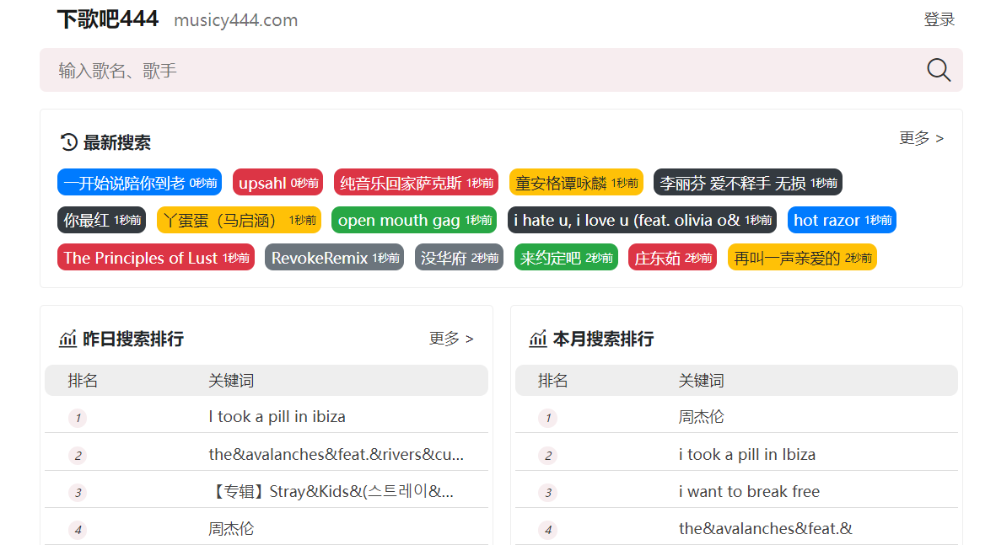
Task: Go to 下歌吧444 site logo
Action: coord(107,19)
